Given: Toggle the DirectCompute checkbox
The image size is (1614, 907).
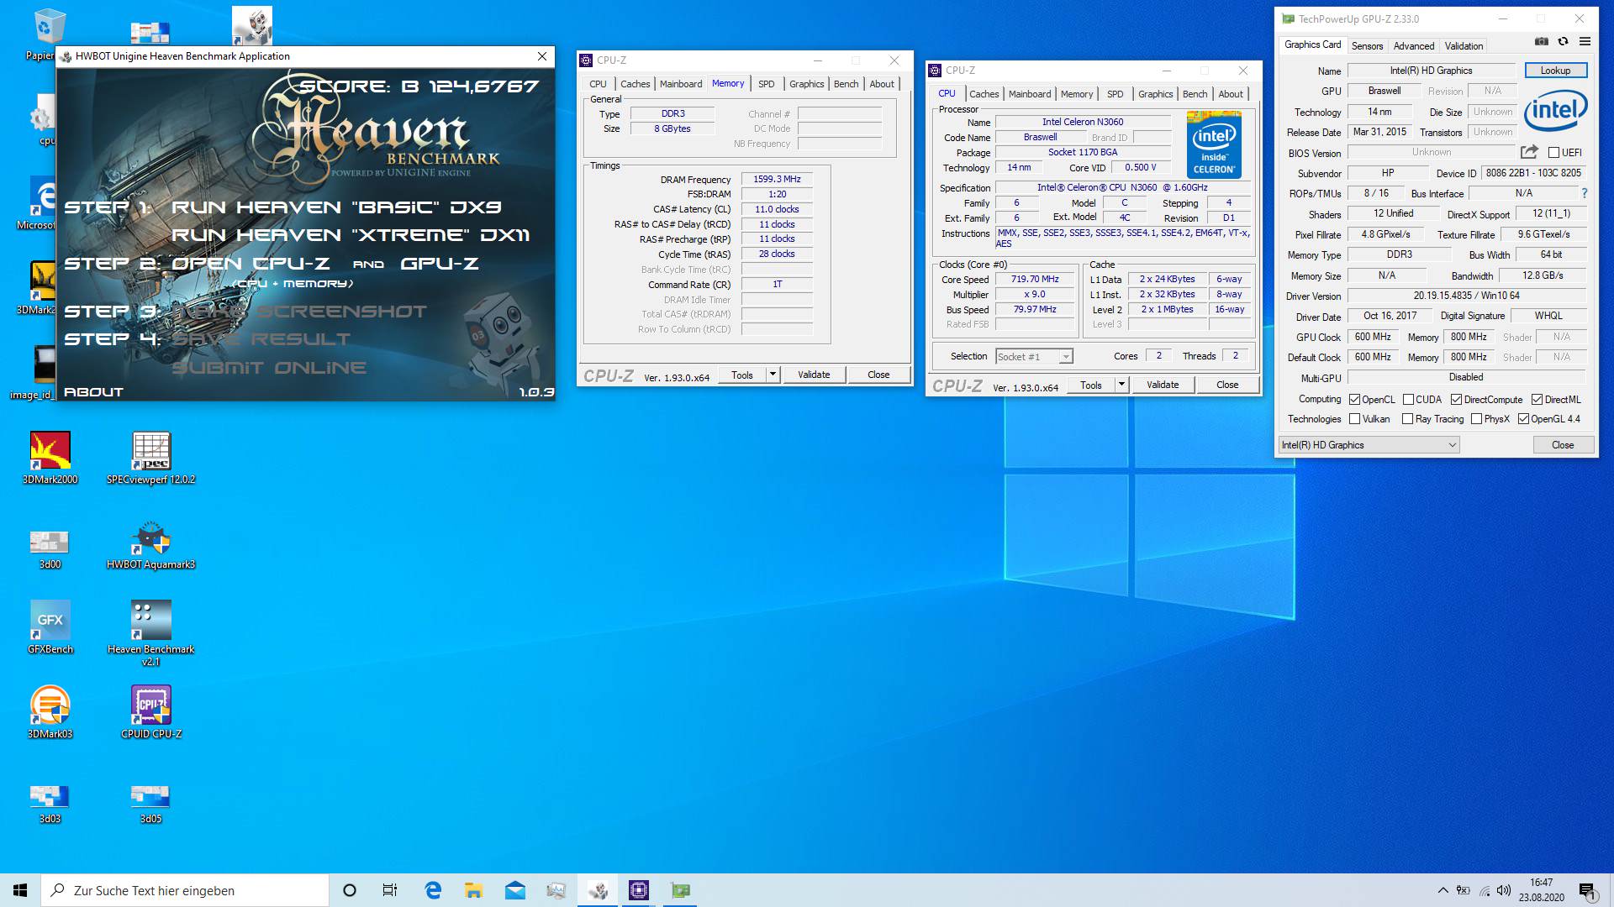Looking at the screenshot, I should [1456, 400].
